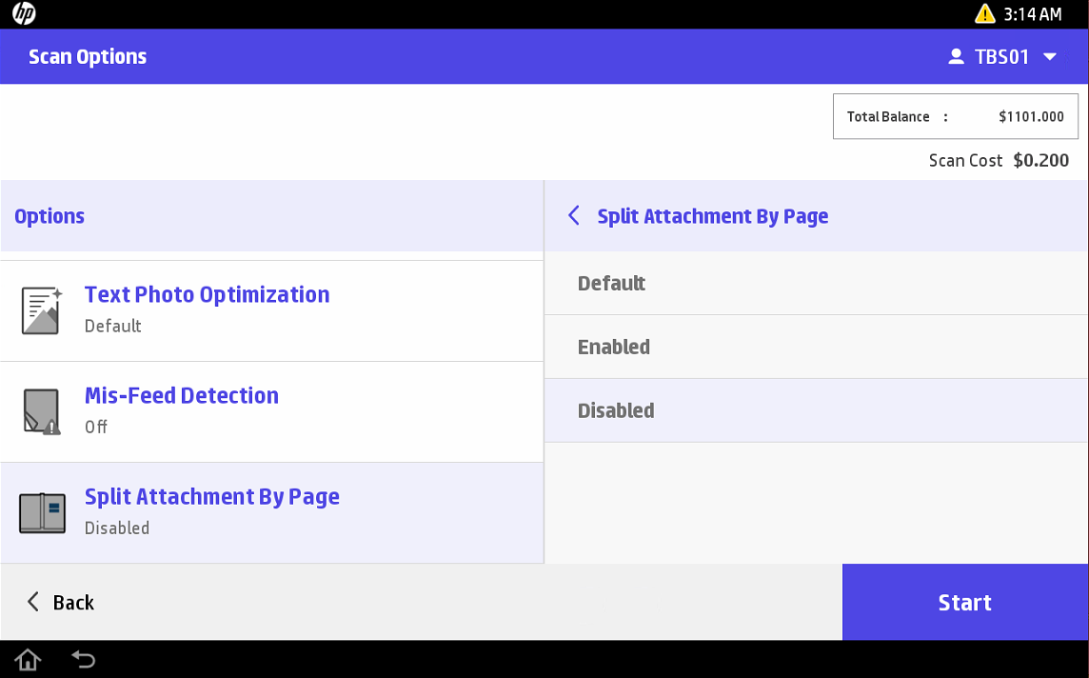Go Back from Scan Options
1089x678 pixels.
tap(61, 602)
